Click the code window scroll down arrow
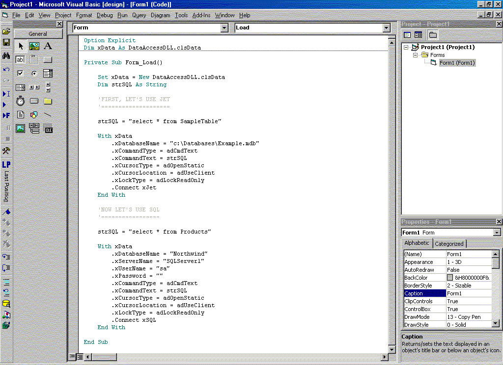 coord(391,349)
